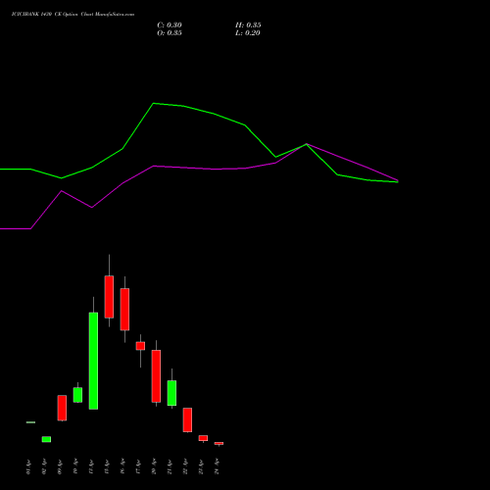Click the low value L: 0.20

click(x=248, y=33)
